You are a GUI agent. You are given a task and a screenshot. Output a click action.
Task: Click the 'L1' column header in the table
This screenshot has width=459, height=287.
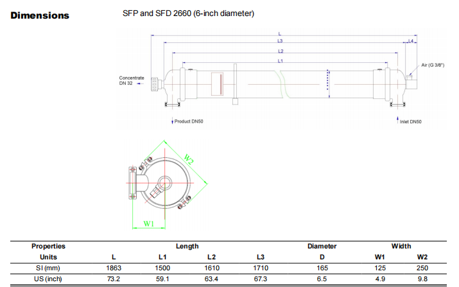point(162,257)
